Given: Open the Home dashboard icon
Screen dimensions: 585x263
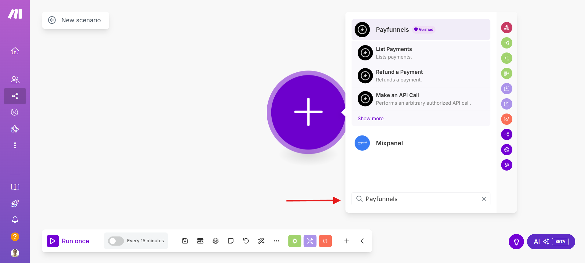Looking at the screenshot, I should click(15, 51).
